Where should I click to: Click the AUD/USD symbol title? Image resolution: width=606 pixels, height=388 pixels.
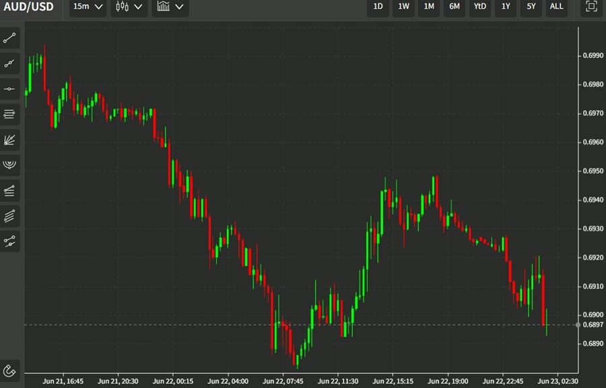click(28, 7)
